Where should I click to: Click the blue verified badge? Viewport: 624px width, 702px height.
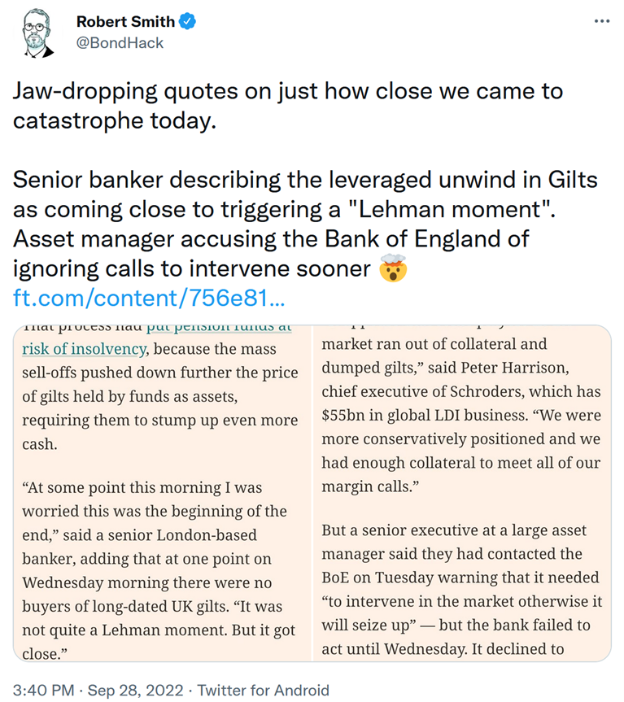[x=187, y=21]
